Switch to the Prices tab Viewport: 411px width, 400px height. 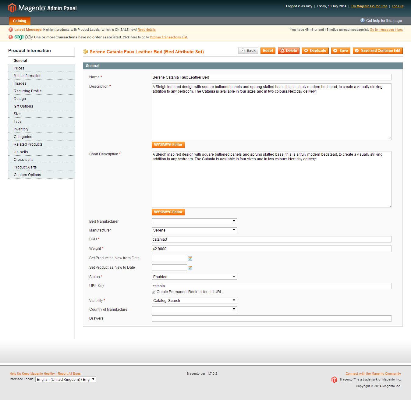point(19,68)
